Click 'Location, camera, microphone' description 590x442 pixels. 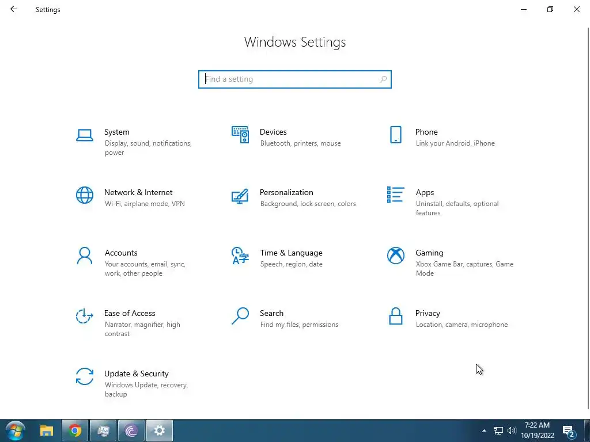click(x=462, y=325)
